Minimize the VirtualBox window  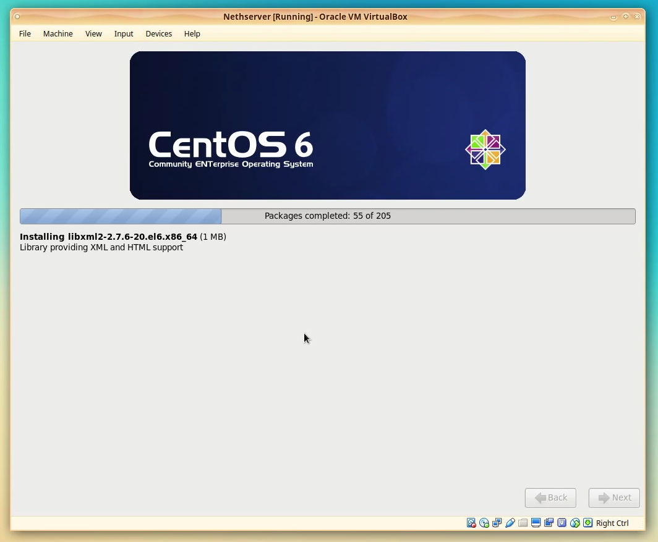point(613,17)
